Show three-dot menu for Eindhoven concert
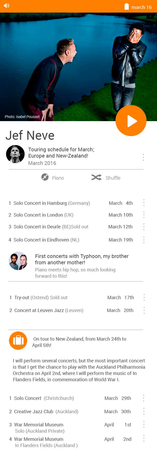The width and height of the screenshot is (157, 451). 144,240
